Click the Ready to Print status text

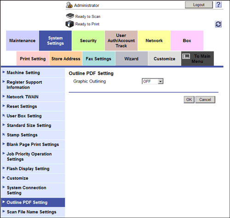pyautogui.click(x=87, y=24)
